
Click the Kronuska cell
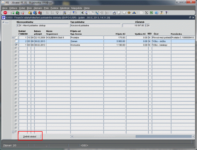pyautogui.click(x=87, y=45)
